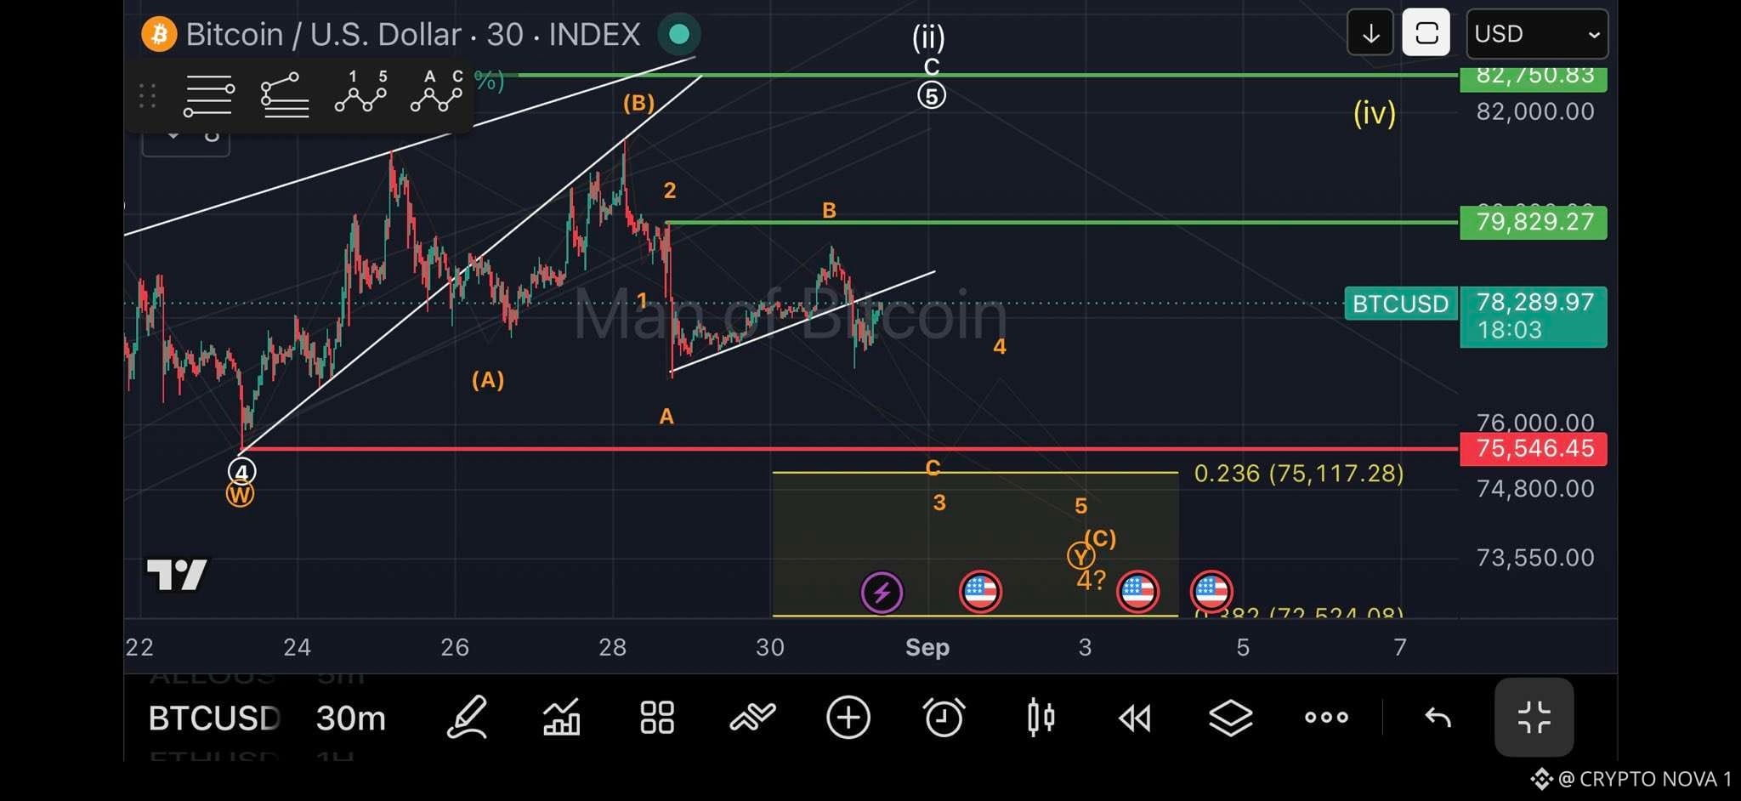Open the purple lightning event icon
The width and height of the screenshot is (1741, 801).
[882, 593]
